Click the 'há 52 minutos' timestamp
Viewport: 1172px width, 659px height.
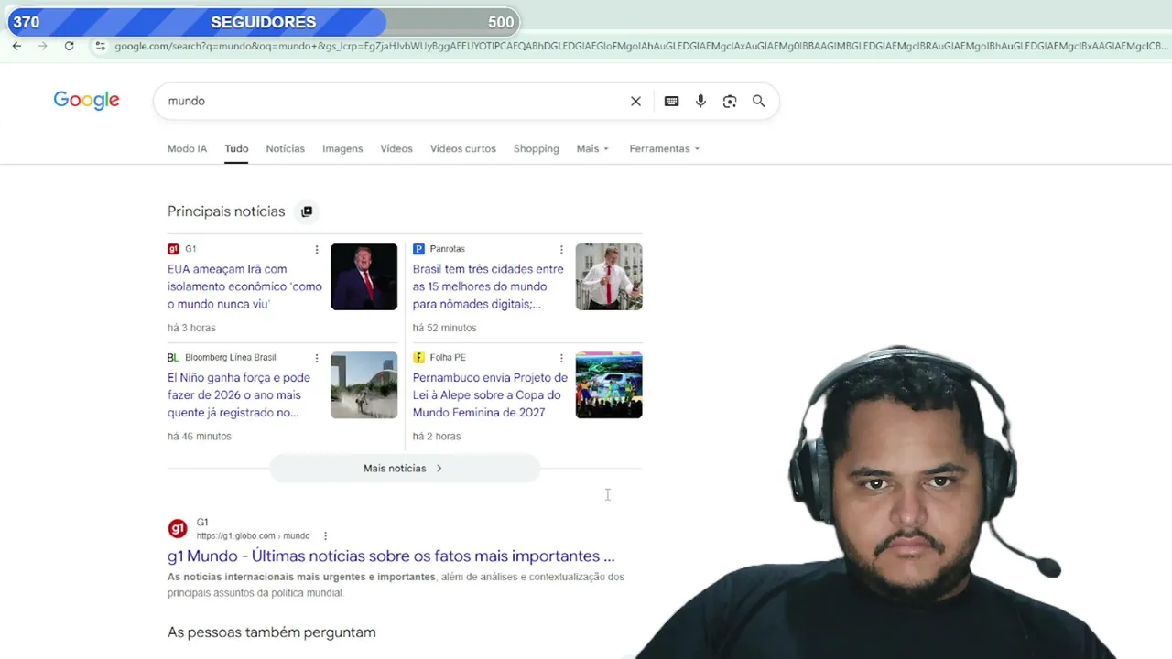tap(444, 328)
